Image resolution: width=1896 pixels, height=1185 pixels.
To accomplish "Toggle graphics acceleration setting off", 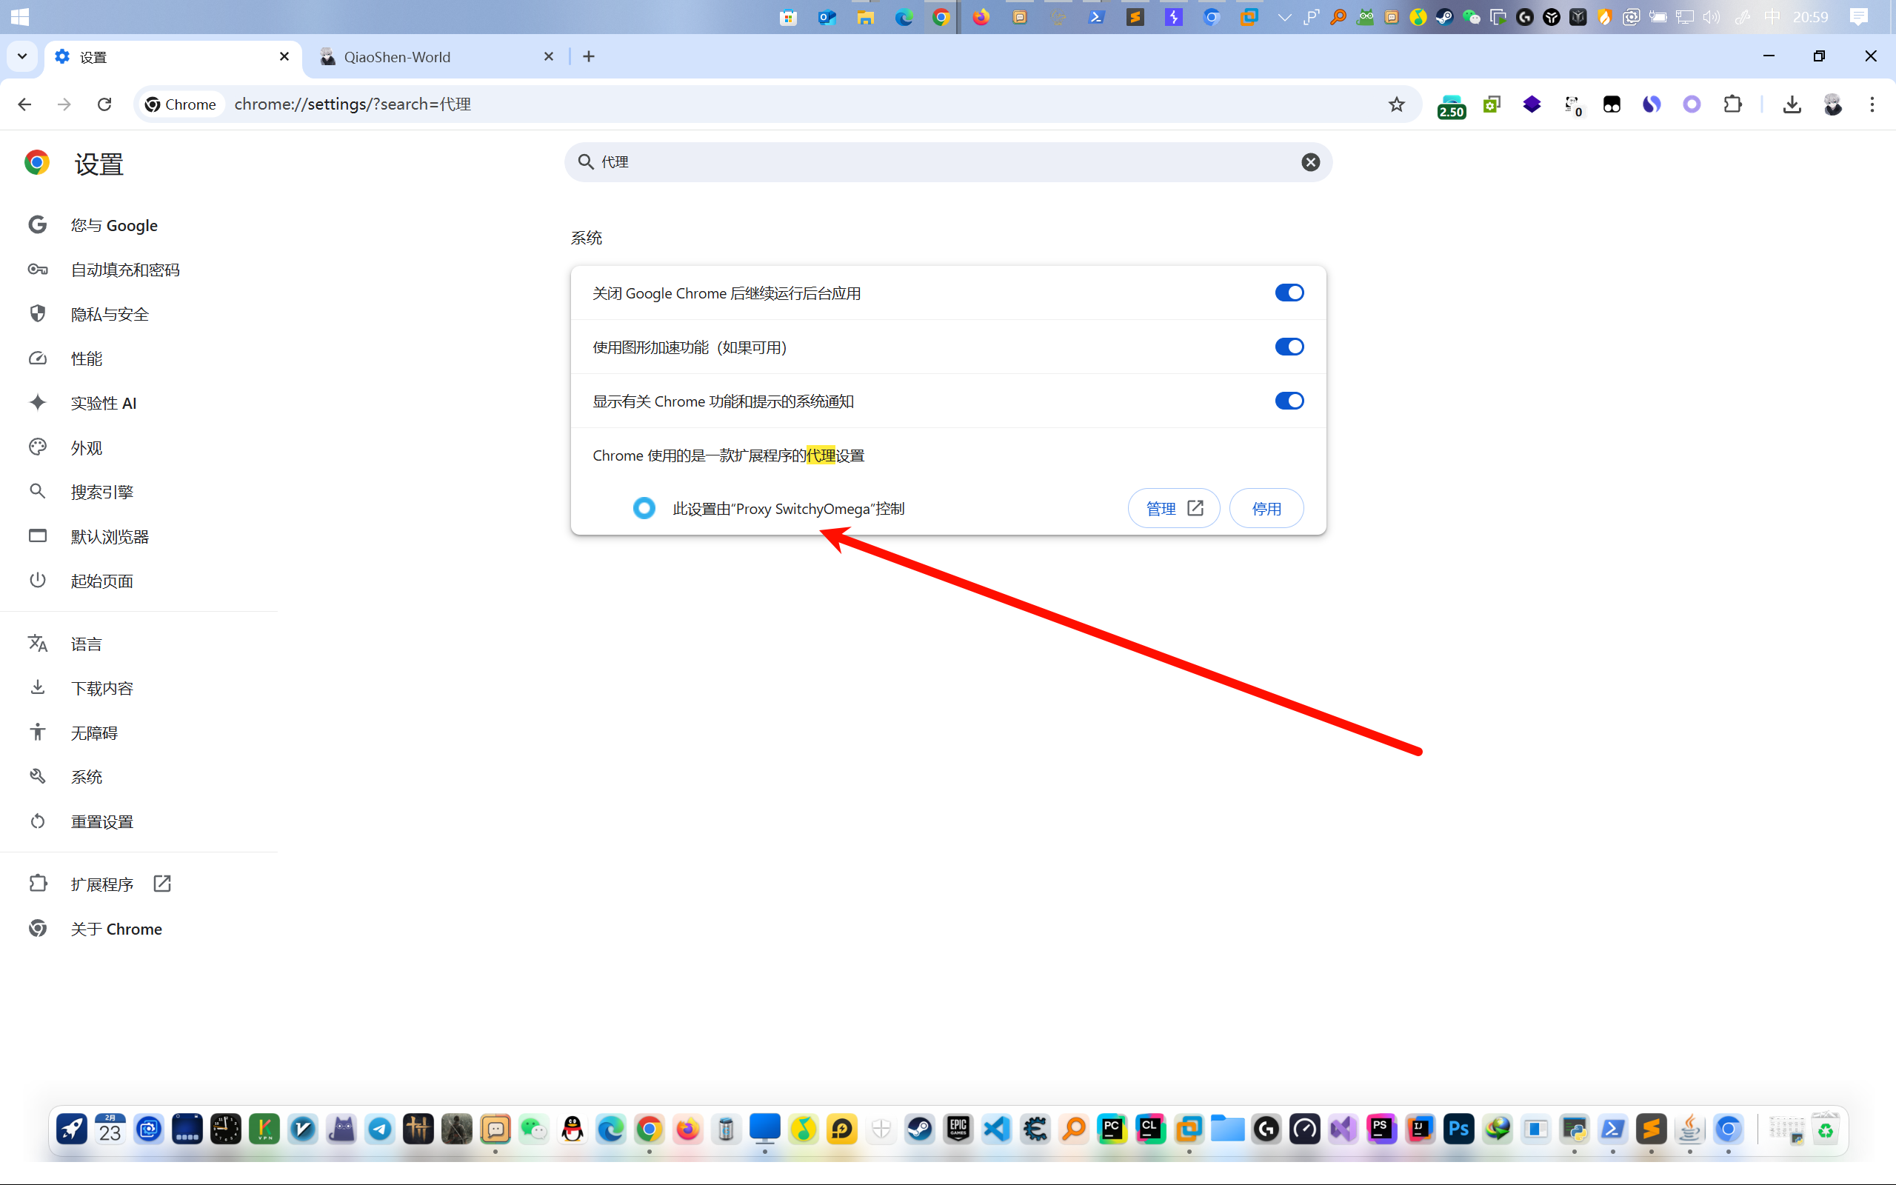I will pyautogui.click(x=1289, y=347).
